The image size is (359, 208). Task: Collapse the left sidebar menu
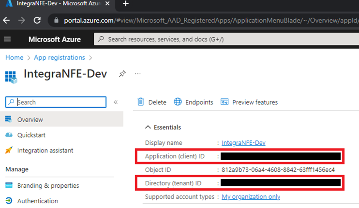pos(116,102)
